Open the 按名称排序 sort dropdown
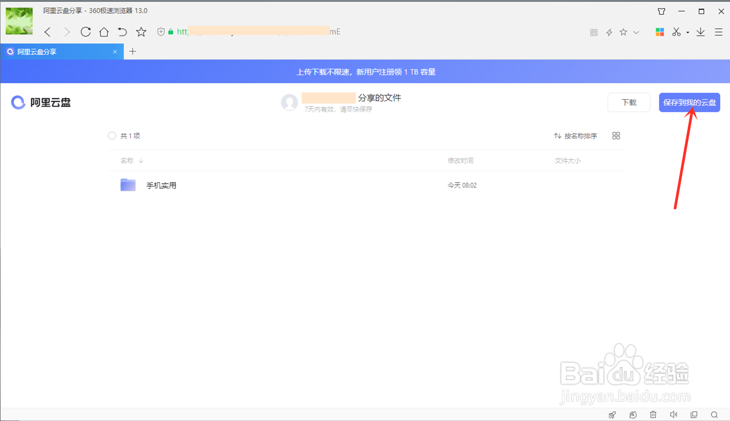 point(576,136)
